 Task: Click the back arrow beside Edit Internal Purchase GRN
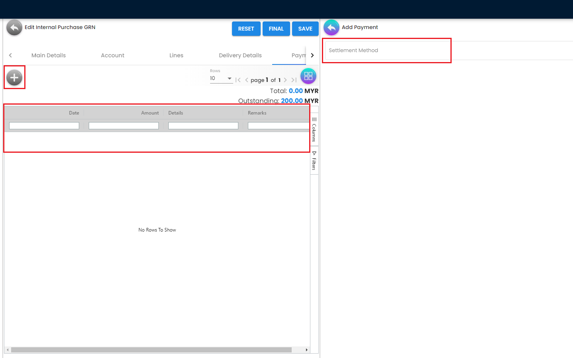pos(14,28)
